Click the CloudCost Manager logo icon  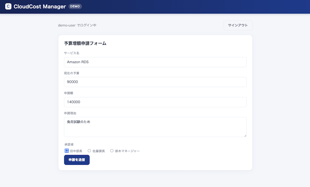tap(8, 6)
